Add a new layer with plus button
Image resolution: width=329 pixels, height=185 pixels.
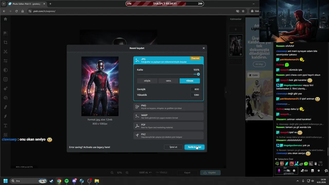pyautogui.click(x=236, y=29)
